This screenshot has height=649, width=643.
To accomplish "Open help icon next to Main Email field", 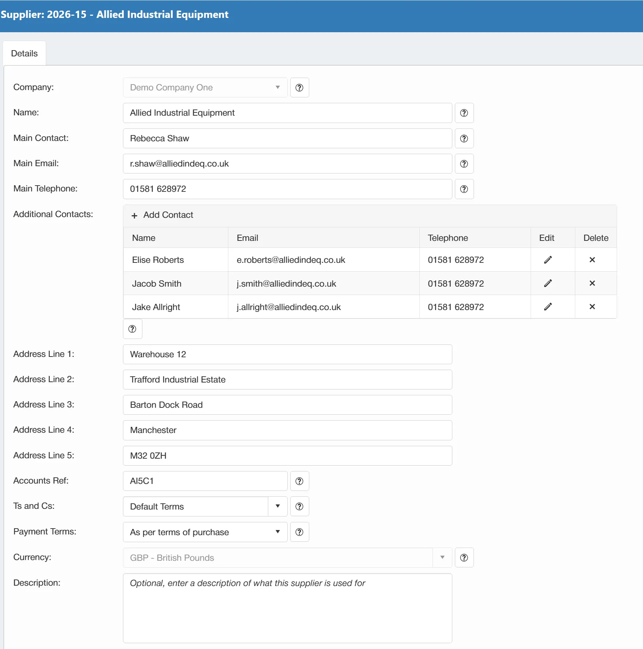I will pos(464,164).
